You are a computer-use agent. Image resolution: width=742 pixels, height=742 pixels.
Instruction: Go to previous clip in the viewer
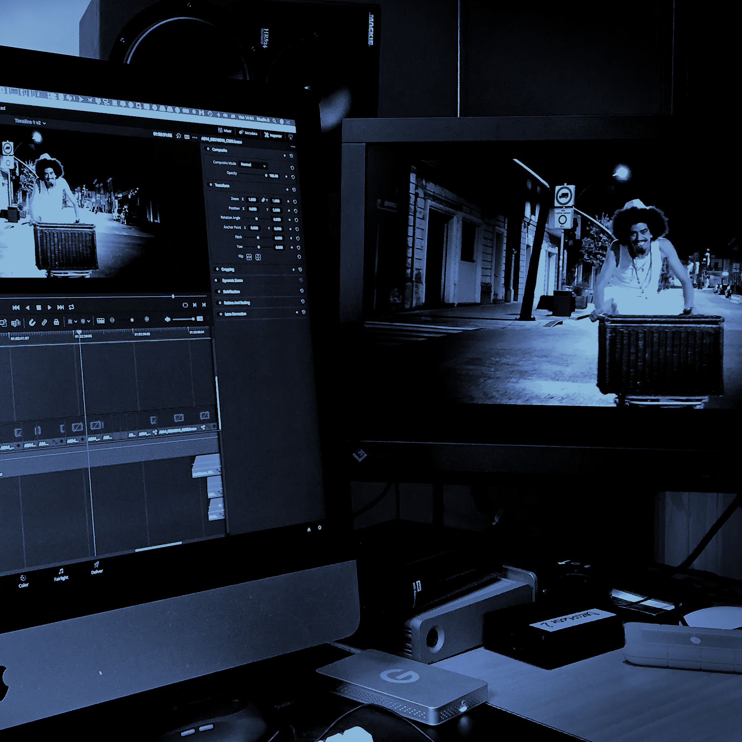(204, 305)
